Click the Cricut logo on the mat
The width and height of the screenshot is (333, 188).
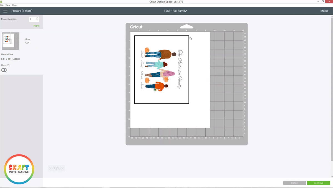point(136,26)
